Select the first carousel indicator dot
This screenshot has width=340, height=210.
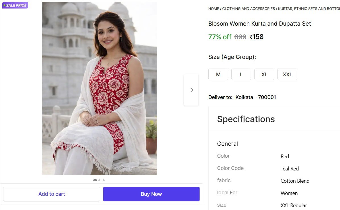pos(95,180)
